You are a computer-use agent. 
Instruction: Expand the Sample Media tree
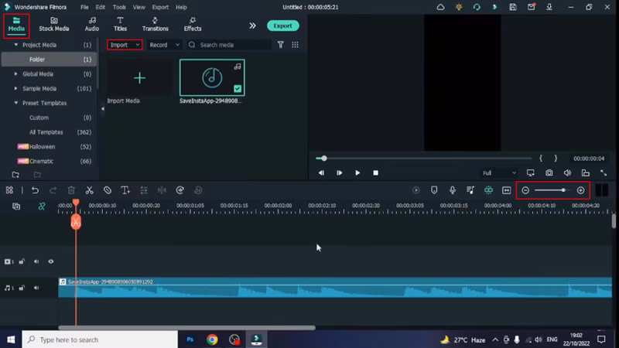click(x=15, y=88)
